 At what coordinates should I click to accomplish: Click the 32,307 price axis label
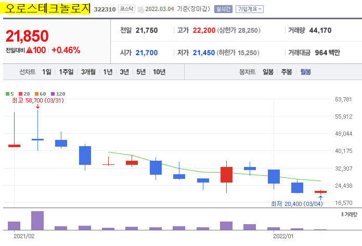point(343,169)
